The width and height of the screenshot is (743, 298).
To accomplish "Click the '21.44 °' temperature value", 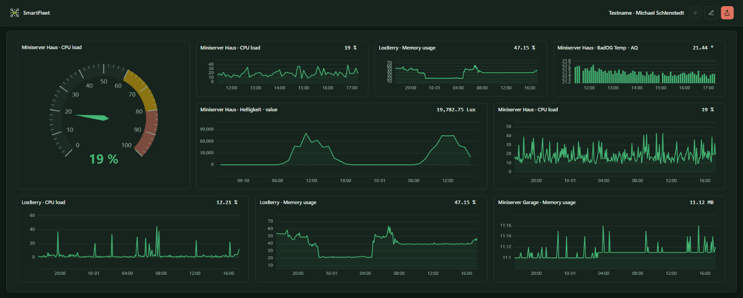I will click(703, 48).
